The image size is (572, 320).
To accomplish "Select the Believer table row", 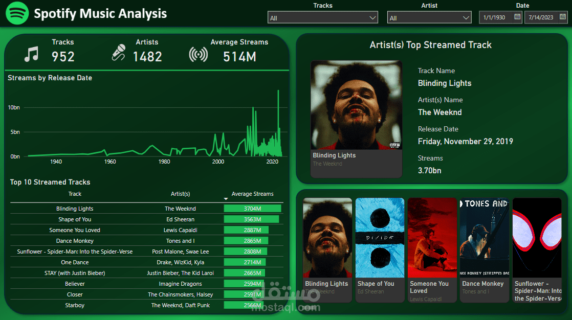I will coord(147,284).
